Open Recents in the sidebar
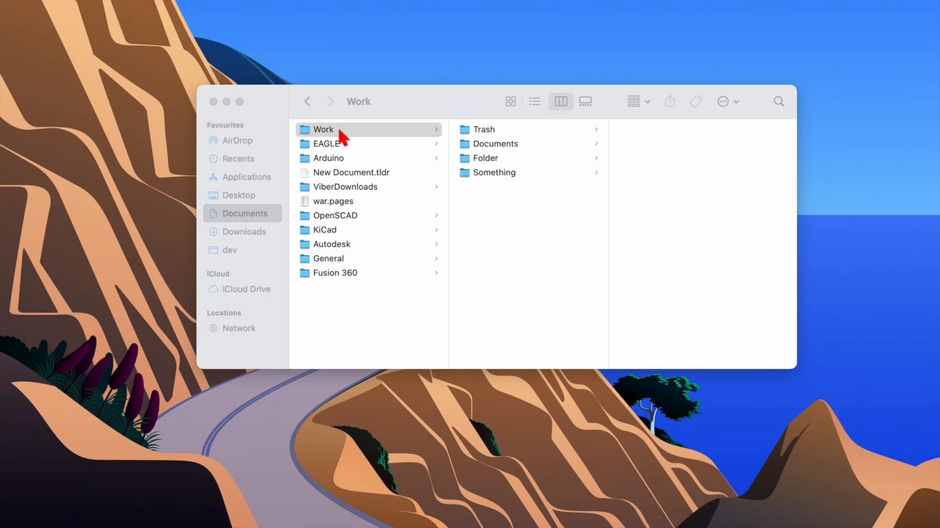Screen dimensions: 940x528 [242, 158]
